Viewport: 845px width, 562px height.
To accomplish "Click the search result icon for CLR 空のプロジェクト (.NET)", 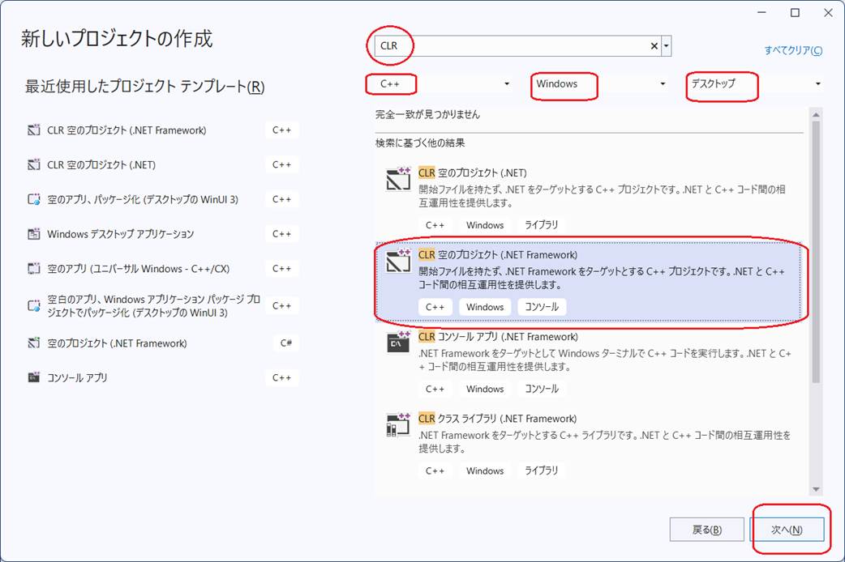I will [x=398, y=179].
